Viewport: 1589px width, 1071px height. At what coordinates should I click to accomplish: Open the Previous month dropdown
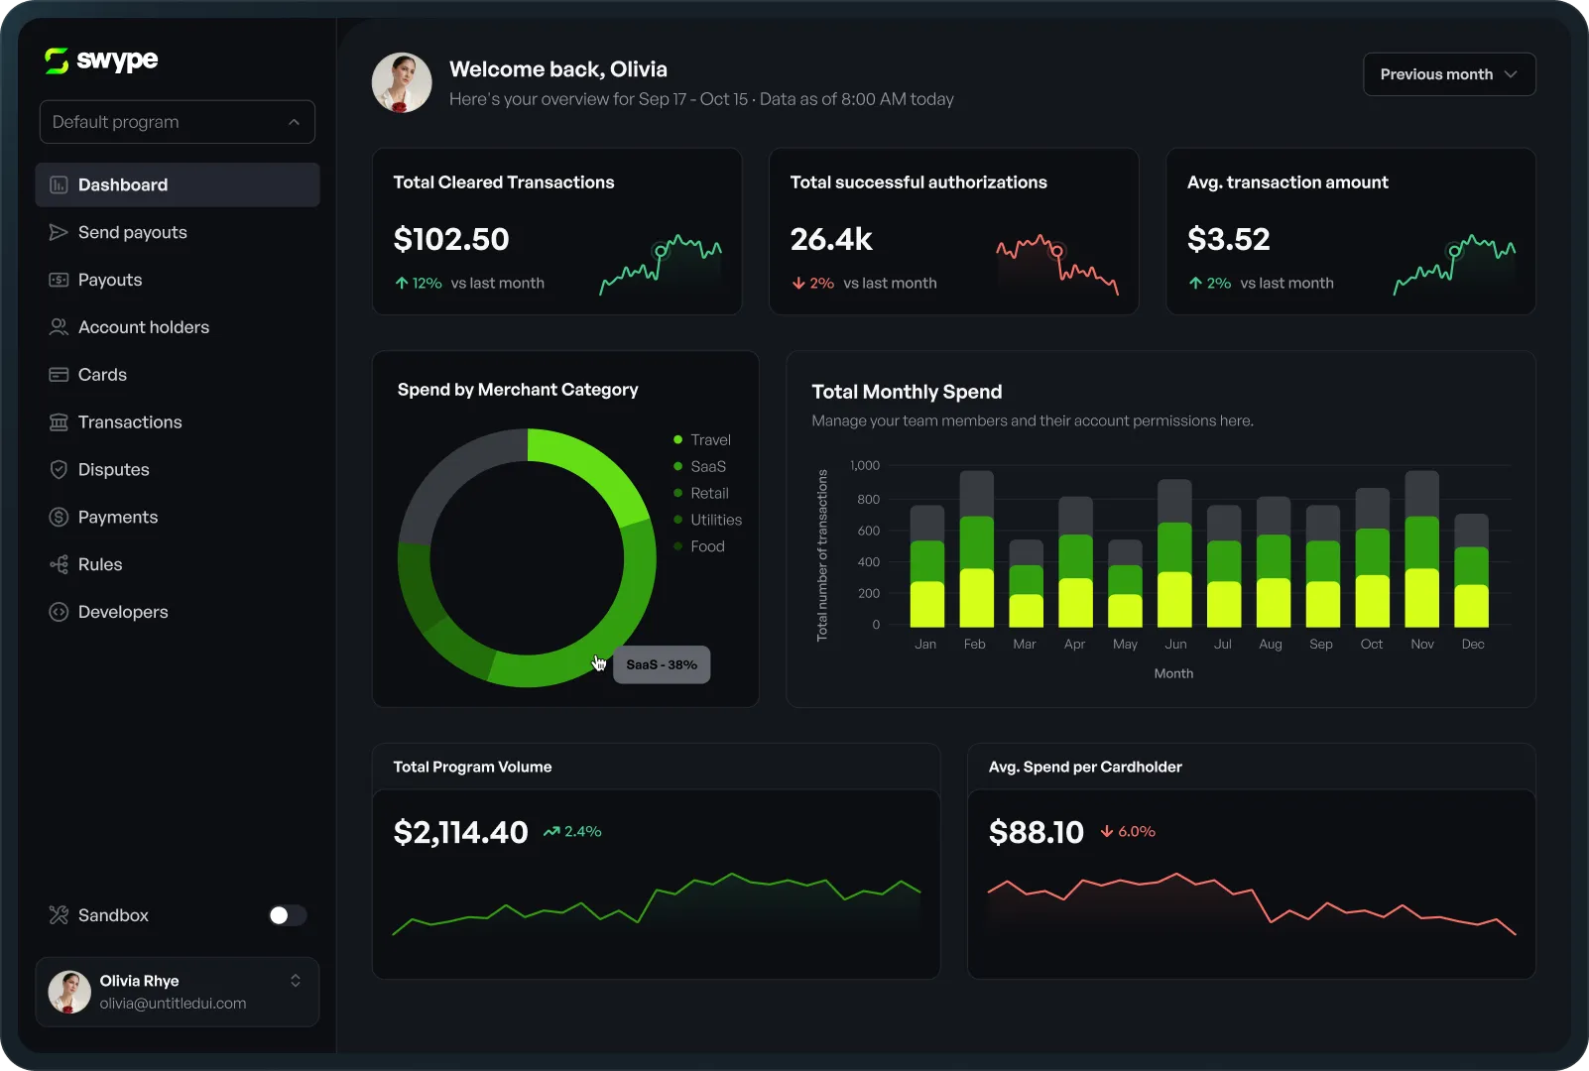tap(1449, 74)
